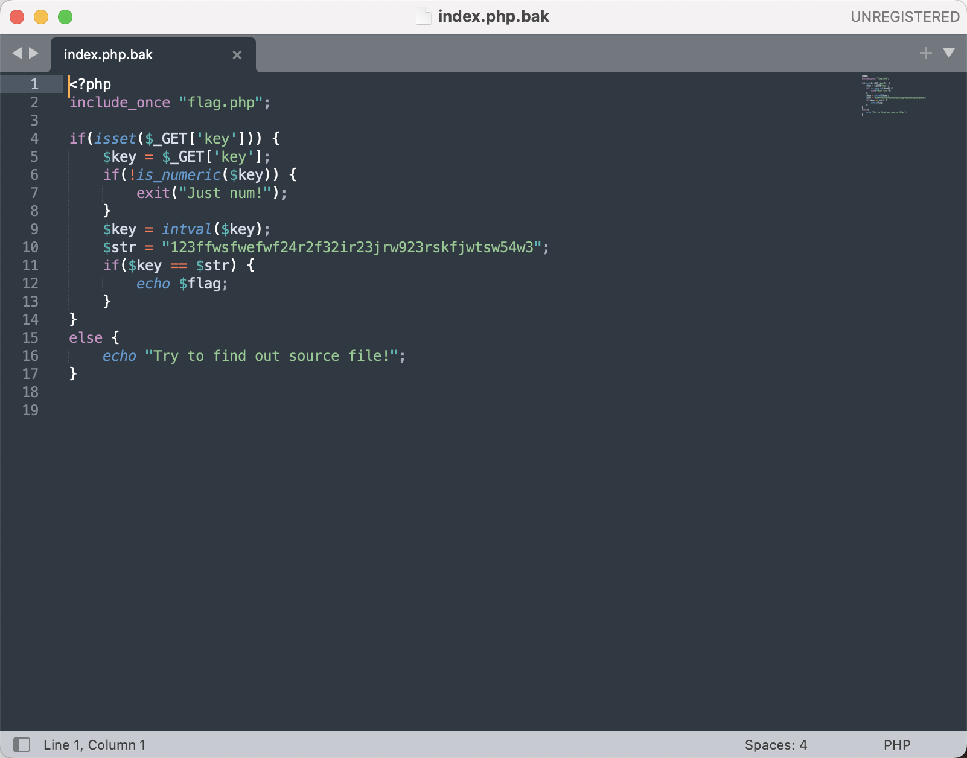Viewport: 967px width, 758px height.
Task: Click the include_once keyword
Action: pyautogui.click(x=120, y=103)
